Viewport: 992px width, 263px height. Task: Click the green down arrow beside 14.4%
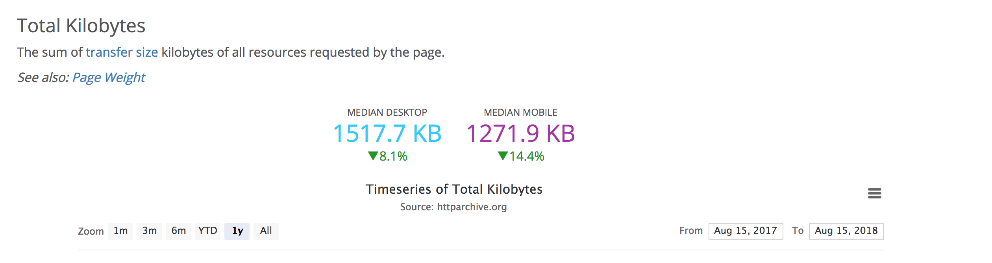[503, 156]
